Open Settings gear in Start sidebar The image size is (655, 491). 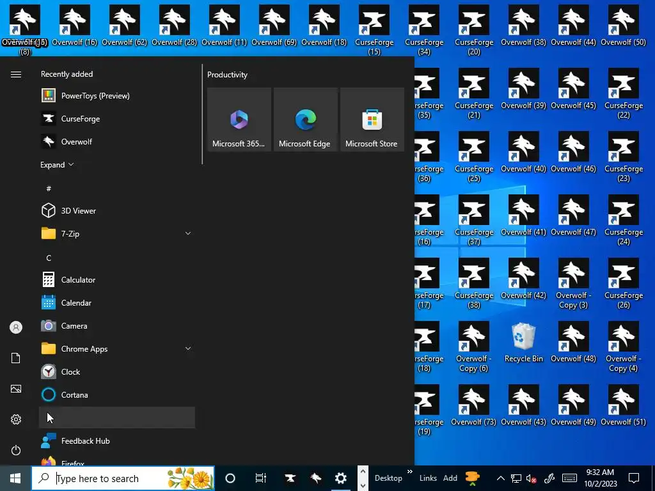pyautogui.click(x=16, y=419)
